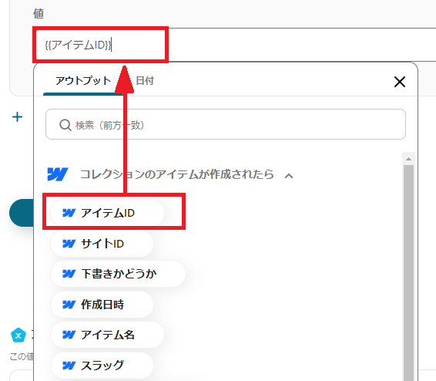The width and height of the screenshot is (436, 381).
Task: Click the 検索（前方一致） search box
Action: point(226,124)
